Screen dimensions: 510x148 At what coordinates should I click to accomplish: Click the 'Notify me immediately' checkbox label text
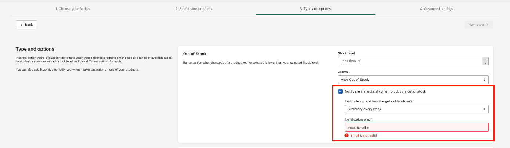tap(385, 91)
